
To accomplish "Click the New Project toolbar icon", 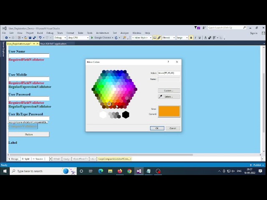I will point(19,38).
